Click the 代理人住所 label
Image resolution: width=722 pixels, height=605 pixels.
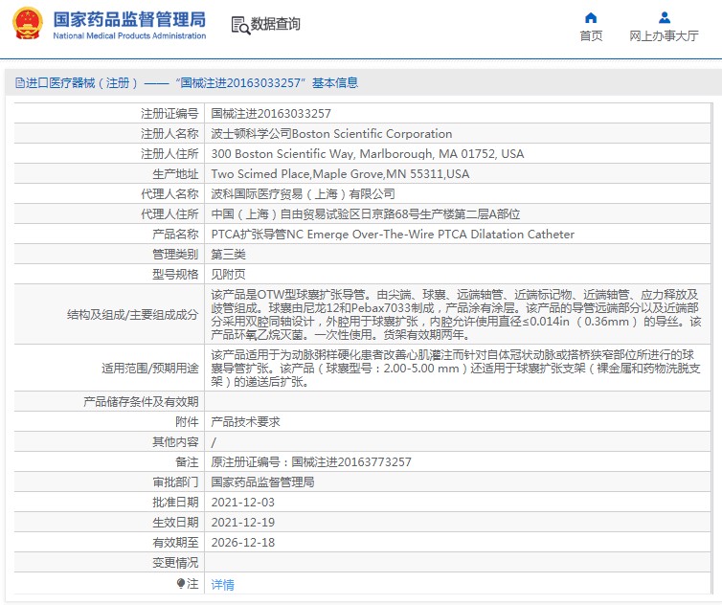(x=169, y=214)
